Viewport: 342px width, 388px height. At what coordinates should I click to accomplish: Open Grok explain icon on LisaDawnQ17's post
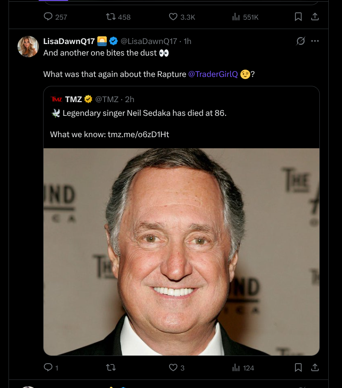coord(301,41)
